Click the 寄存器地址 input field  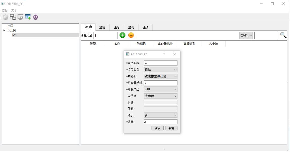(161, 83)
